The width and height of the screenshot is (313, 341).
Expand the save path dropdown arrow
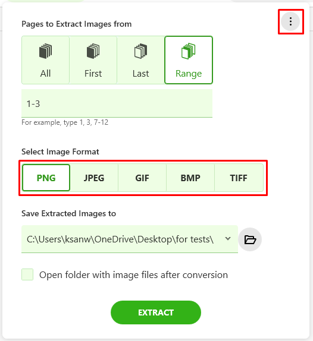point(228,239)
